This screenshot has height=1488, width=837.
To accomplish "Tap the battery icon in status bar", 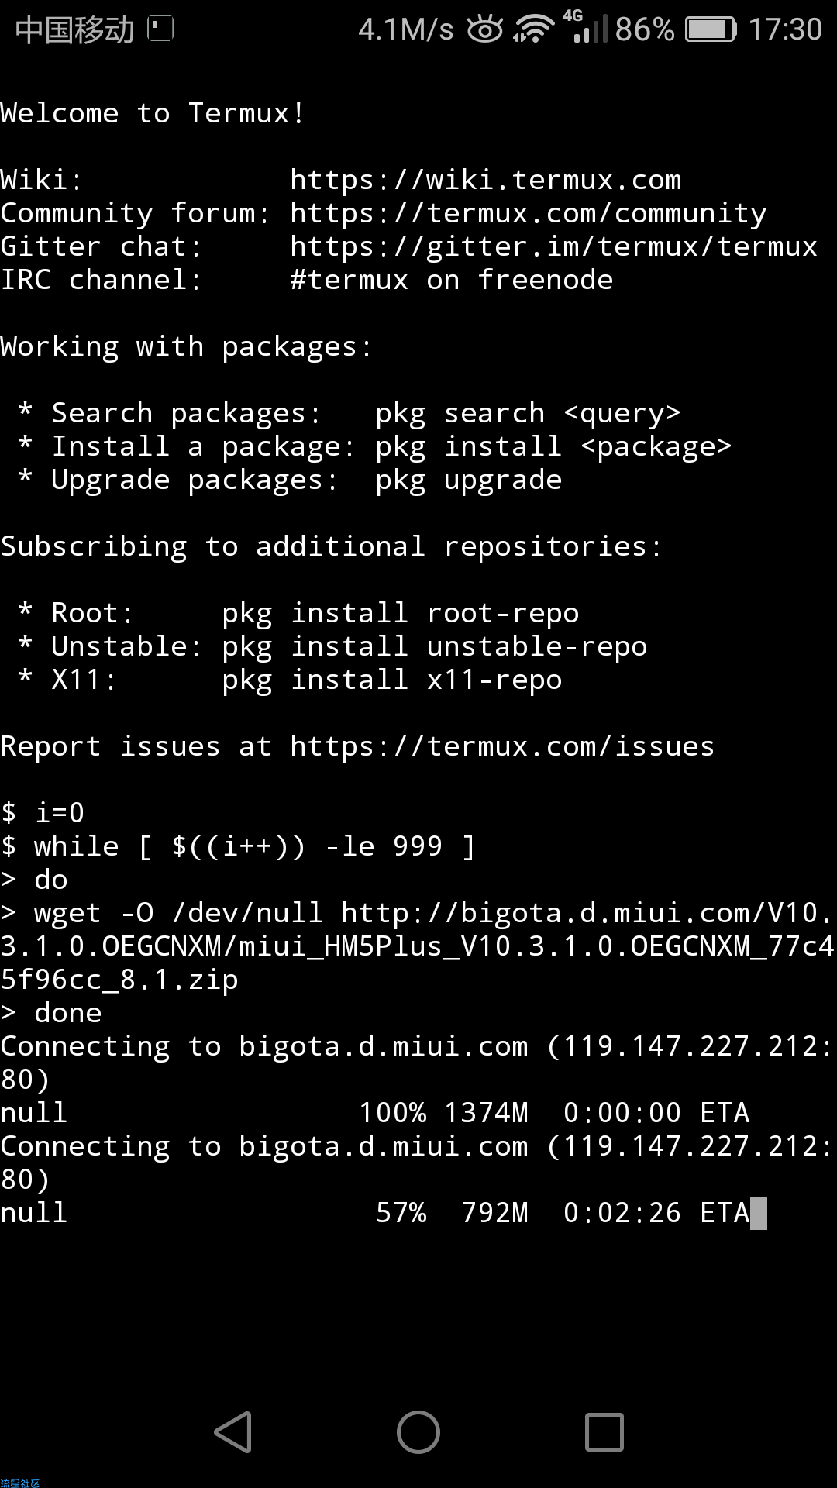I will [711, 29].
